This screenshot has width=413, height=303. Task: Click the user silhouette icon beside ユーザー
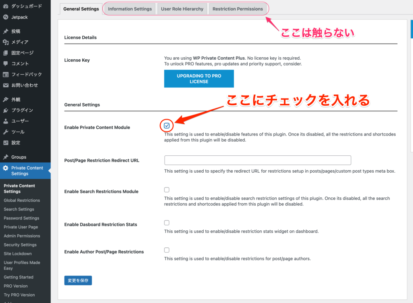6,121
